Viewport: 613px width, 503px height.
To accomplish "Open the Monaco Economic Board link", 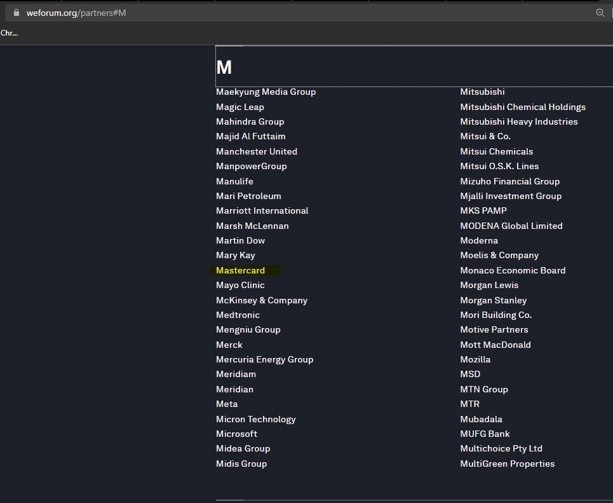I will point(513,270).
